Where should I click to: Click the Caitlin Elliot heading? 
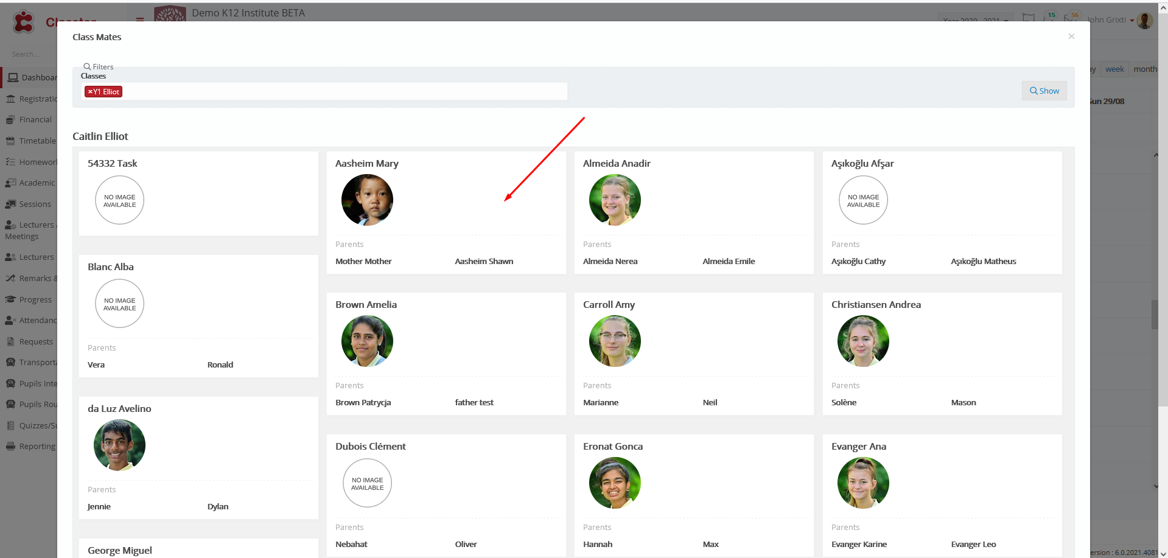100,136
